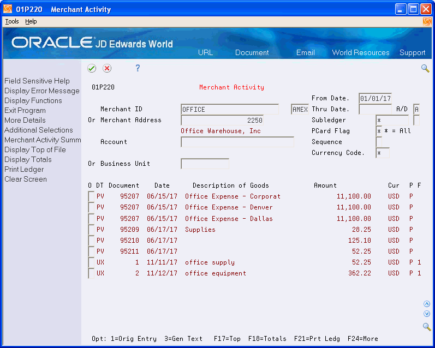Click date 11/11/17
The width and height of the screenshot is (435, 348).
click(x=162, y=262)
